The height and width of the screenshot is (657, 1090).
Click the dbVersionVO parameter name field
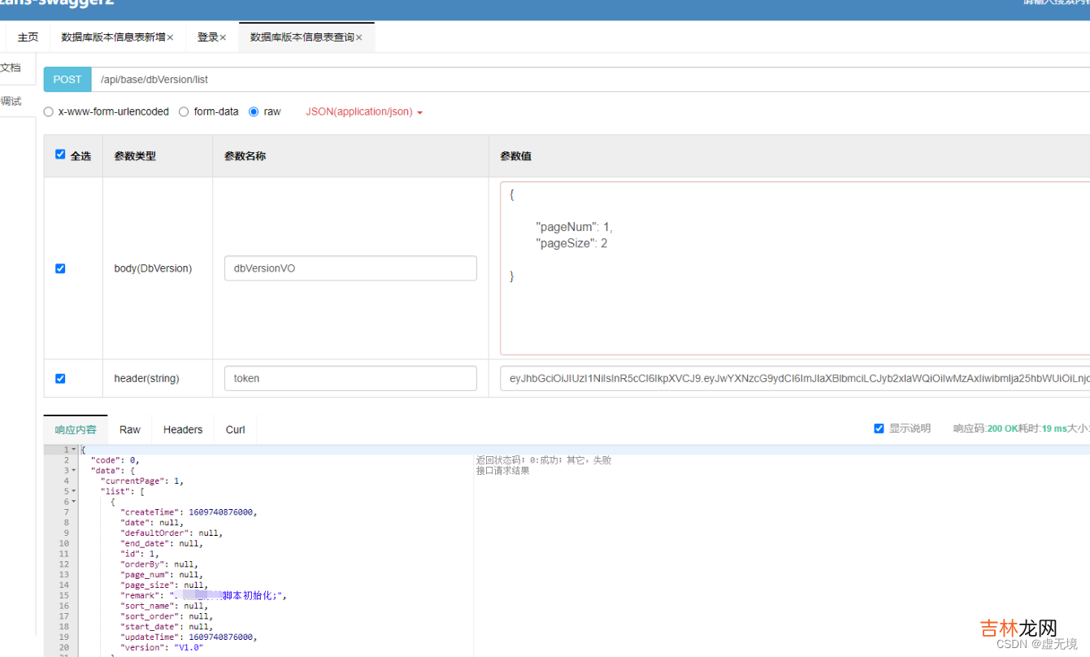(x=350, y=268)
